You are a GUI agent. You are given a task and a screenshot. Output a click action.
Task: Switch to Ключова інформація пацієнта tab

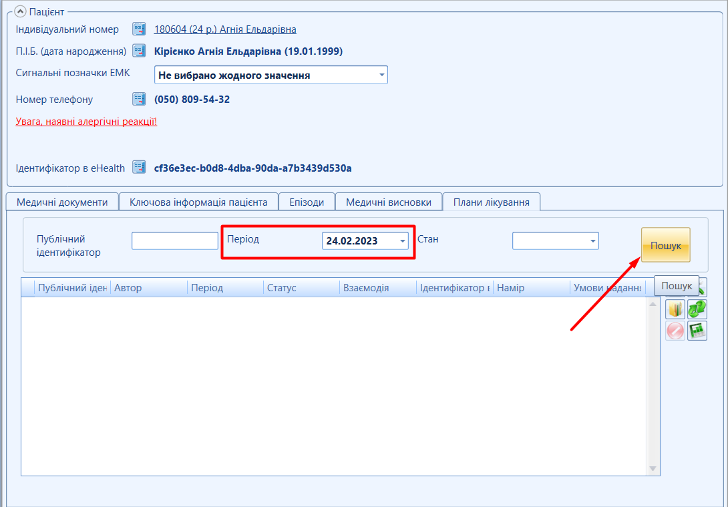tap(198, 202)
